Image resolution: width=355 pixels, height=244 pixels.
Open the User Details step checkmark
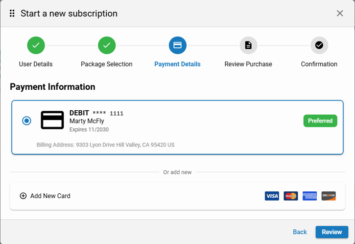[36, 45]
